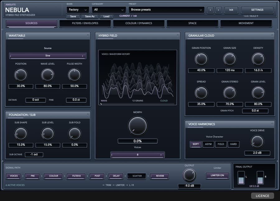Screen dimensions: 280x201
Task: Open the Browse presets dropdown
Action: pyautogui.click(x=166, y=10)
